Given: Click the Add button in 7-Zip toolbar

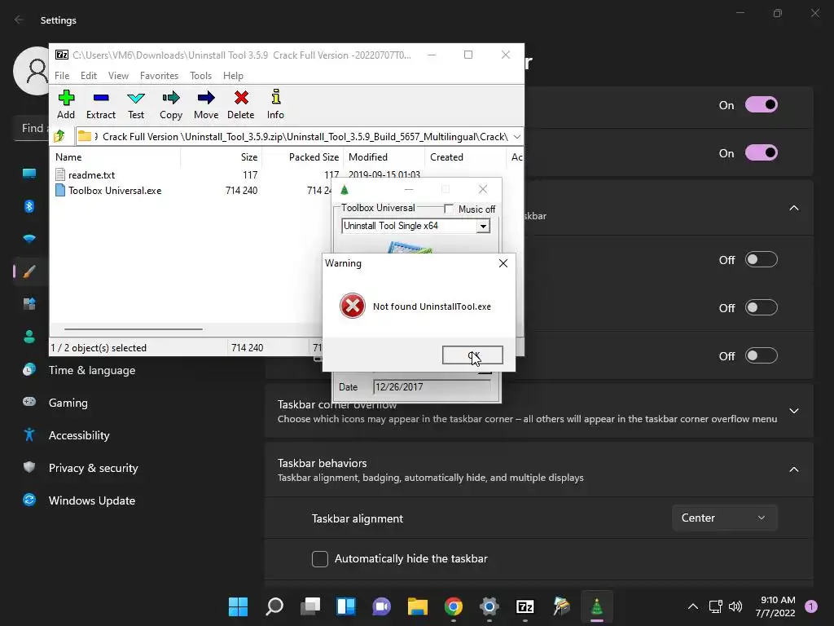Looking at the screenshot, I should [66, 105].
